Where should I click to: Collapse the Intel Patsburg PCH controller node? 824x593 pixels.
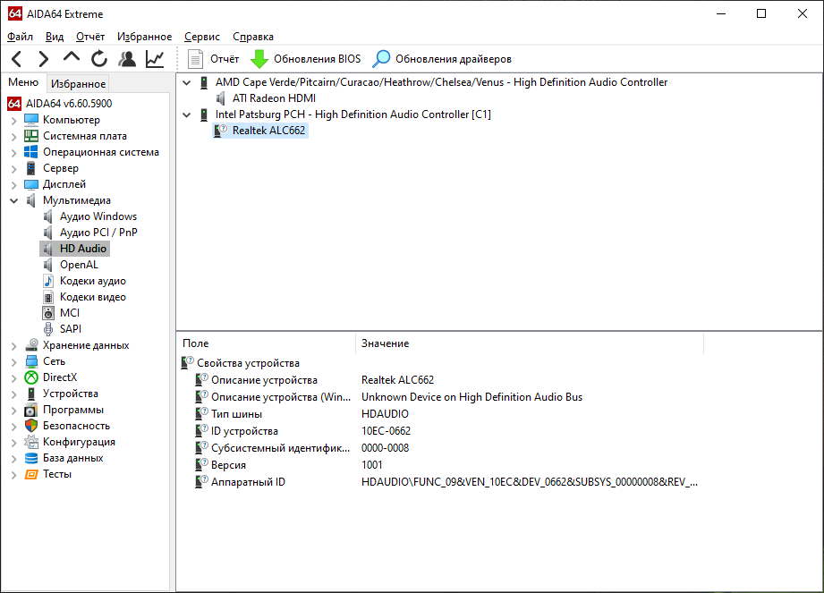pos(186,114)
